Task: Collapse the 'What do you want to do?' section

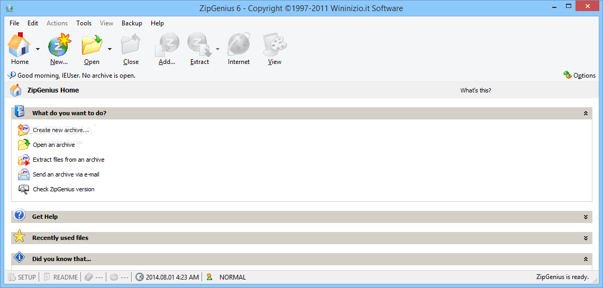Action: click(586, 113)
